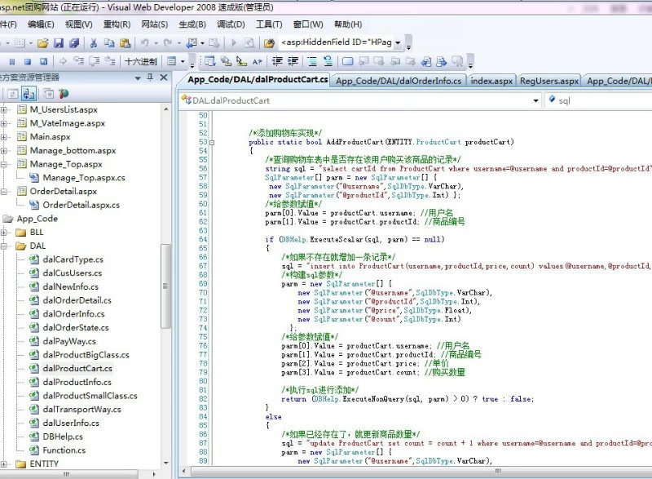Toggle a bookmark on the current line
The height and width of the screenshot is (479, 652).
coord(348,61)
